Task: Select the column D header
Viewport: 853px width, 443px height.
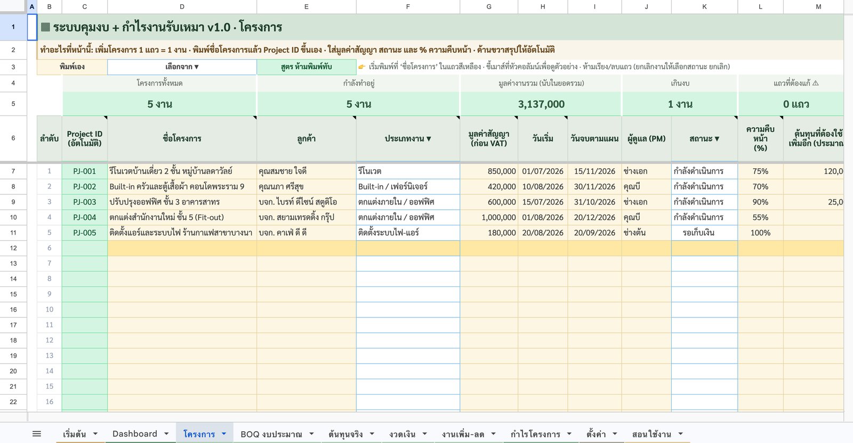Action: point(182,6)
